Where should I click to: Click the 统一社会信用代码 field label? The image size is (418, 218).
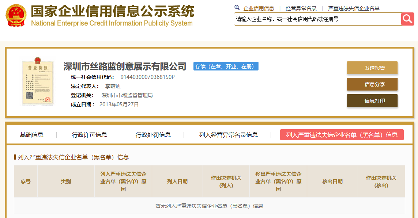[x=92, y=77]
